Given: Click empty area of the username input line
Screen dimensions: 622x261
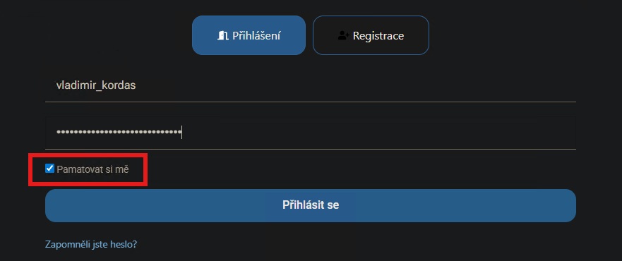Looking at the screenshot, I should tap(357, 85).
